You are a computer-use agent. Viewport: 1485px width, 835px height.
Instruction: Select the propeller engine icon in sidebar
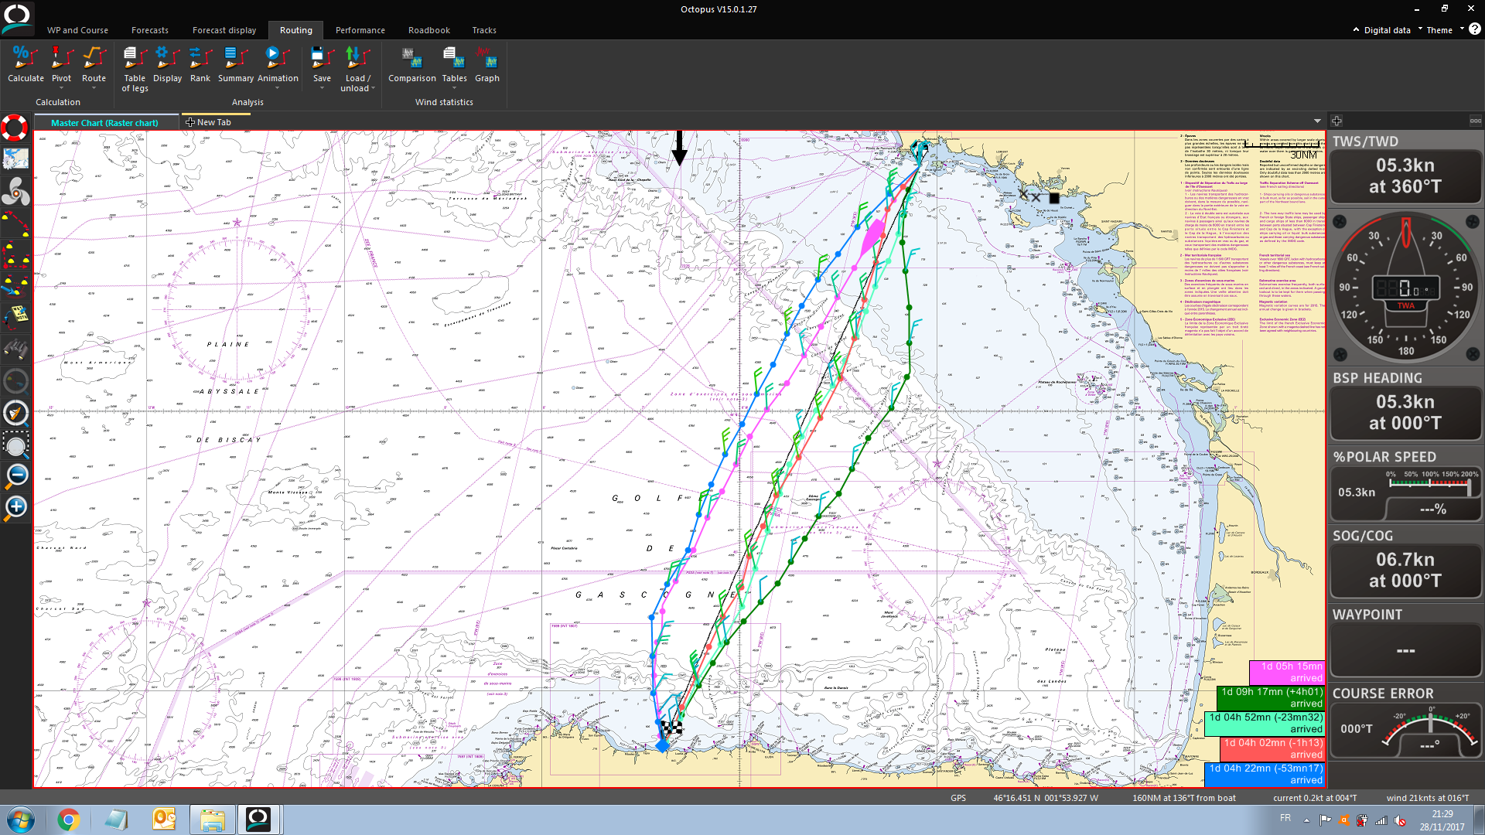point(15,191)
